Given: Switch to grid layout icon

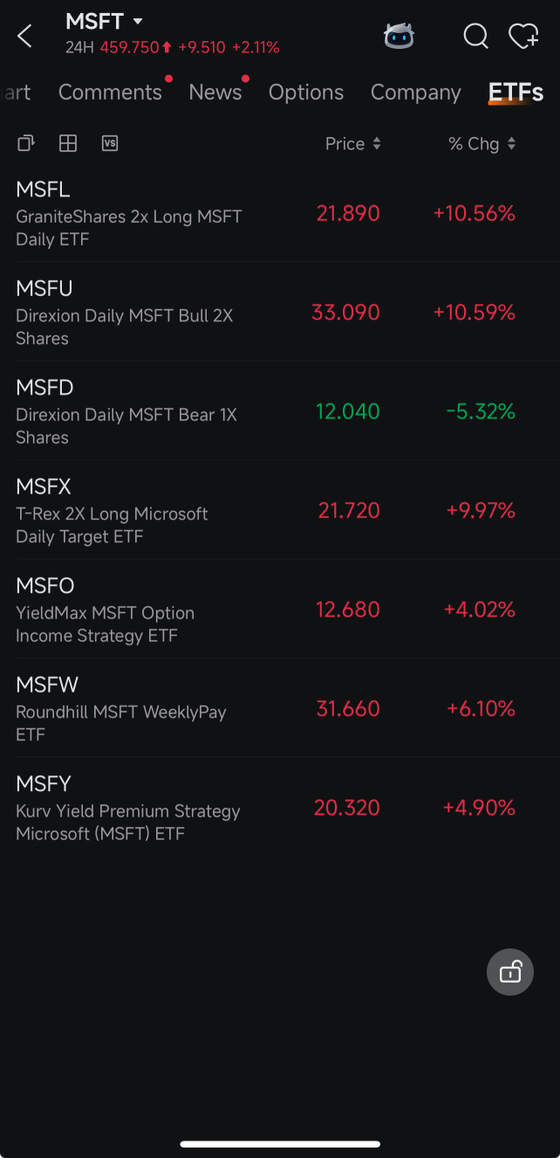Looking at the screenshot, I should tap(68, 143).
